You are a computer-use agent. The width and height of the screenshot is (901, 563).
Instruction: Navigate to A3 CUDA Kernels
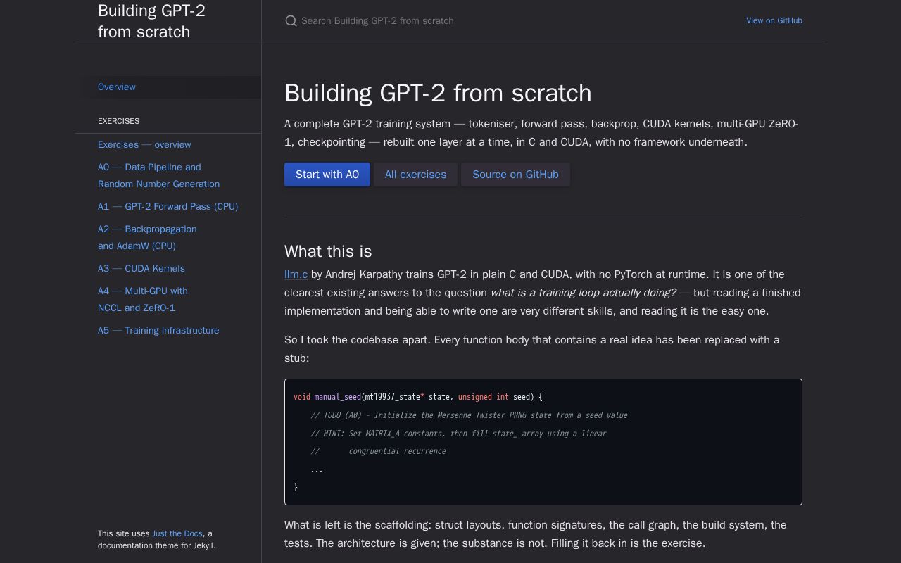pos(141,268)
